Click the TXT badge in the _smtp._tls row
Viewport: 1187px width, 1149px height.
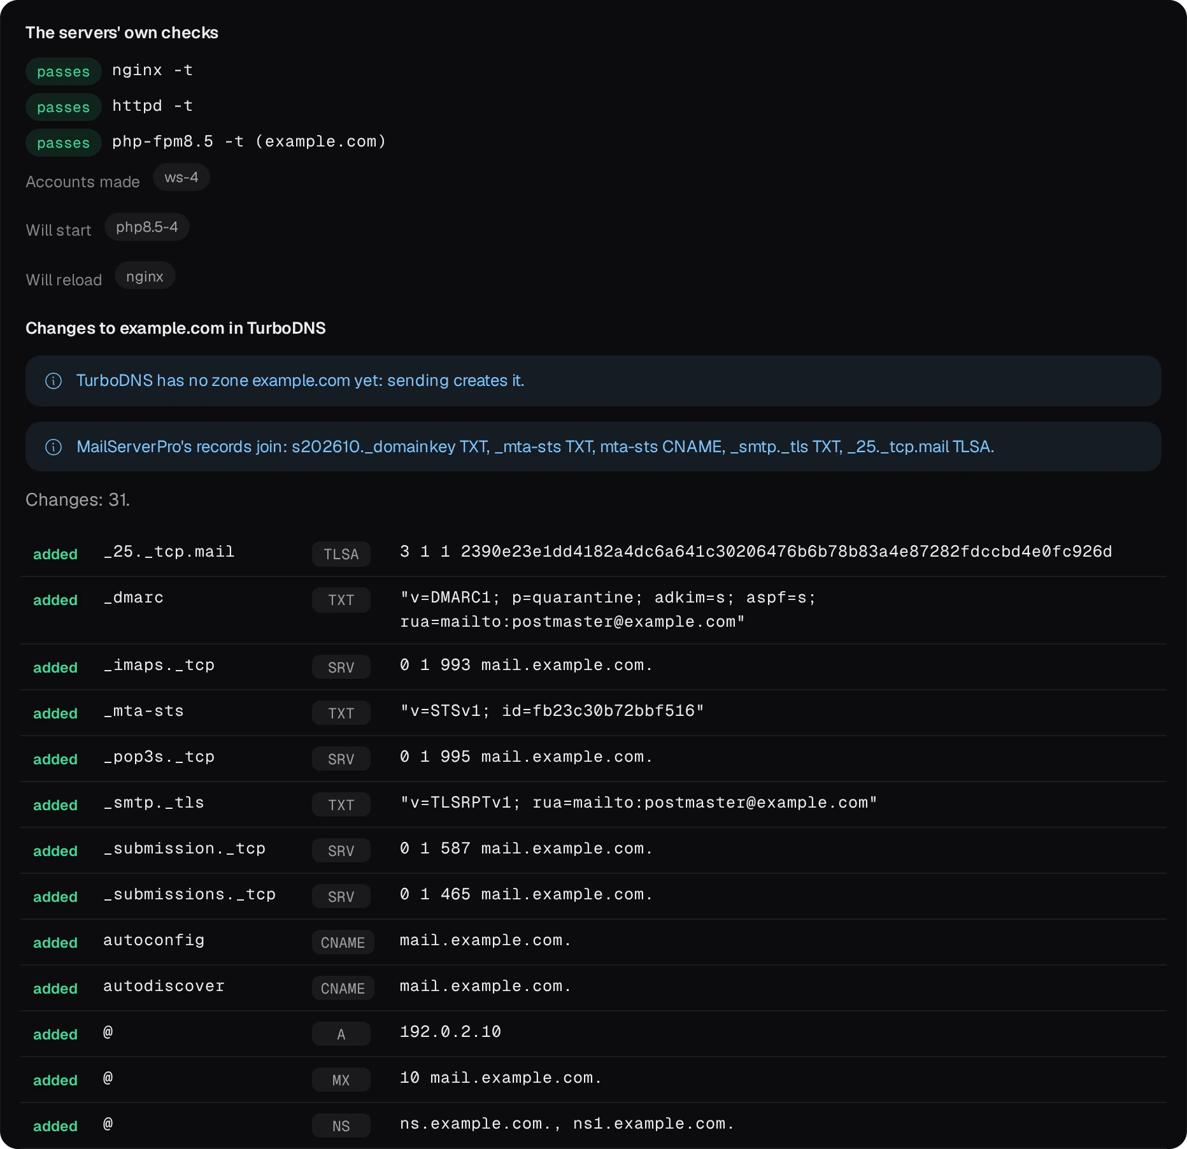341,805
